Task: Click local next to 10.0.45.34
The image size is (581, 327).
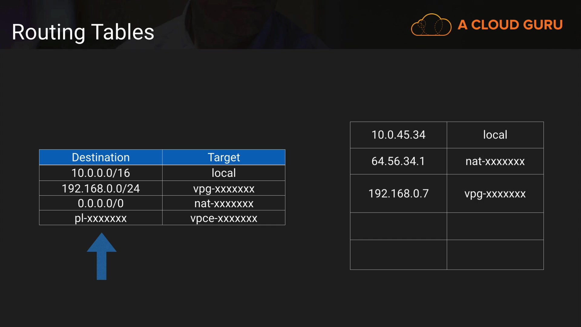Action: click(x=495, y=135)
